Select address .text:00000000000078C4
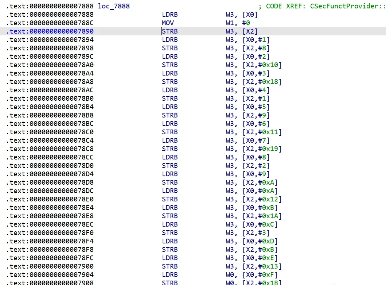 [x=50, y=140]
